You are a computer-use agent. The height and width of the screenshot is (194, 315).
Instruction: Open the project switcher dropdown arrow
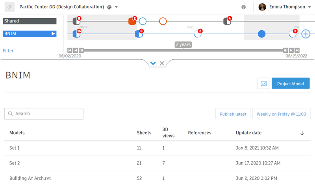(117, 7)
